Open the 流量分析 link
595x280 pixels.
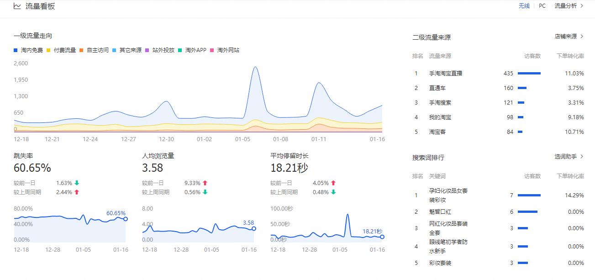[565, 6]
